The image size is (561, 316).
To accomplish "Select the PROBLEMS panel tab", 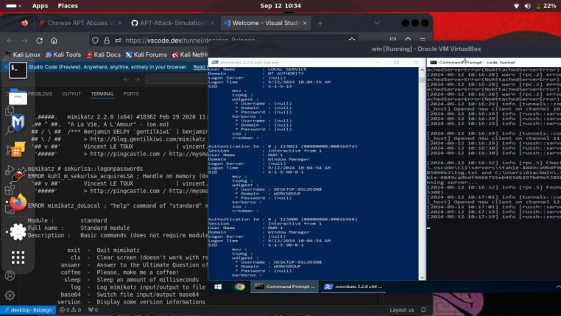I will coord(40,94).
